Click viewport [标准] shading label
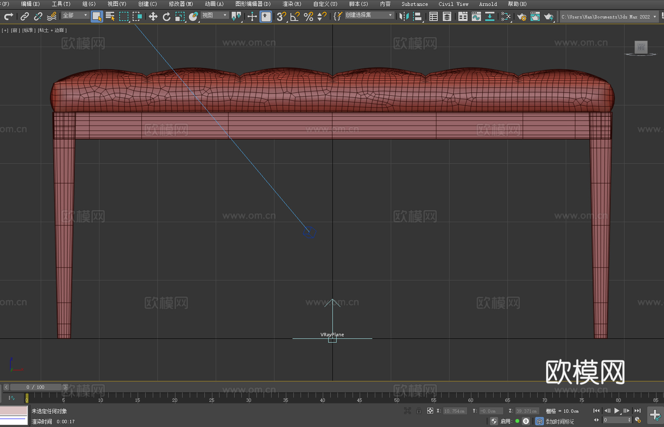The width and height of the screenshot is (664, 427). (28, 30)
